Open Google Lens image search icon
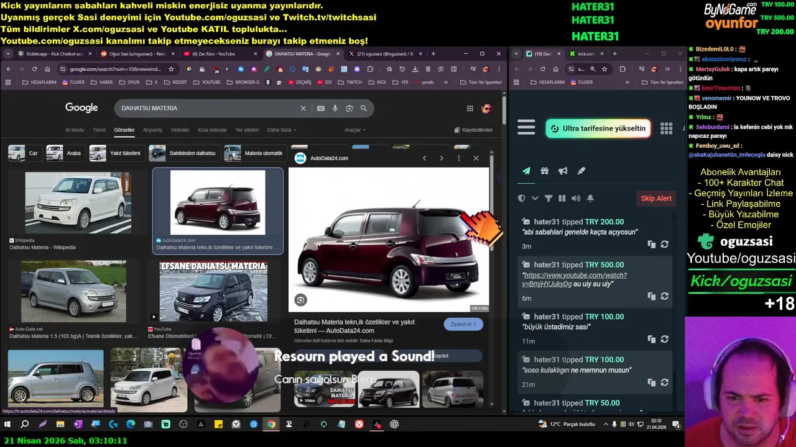 point(349,108)
